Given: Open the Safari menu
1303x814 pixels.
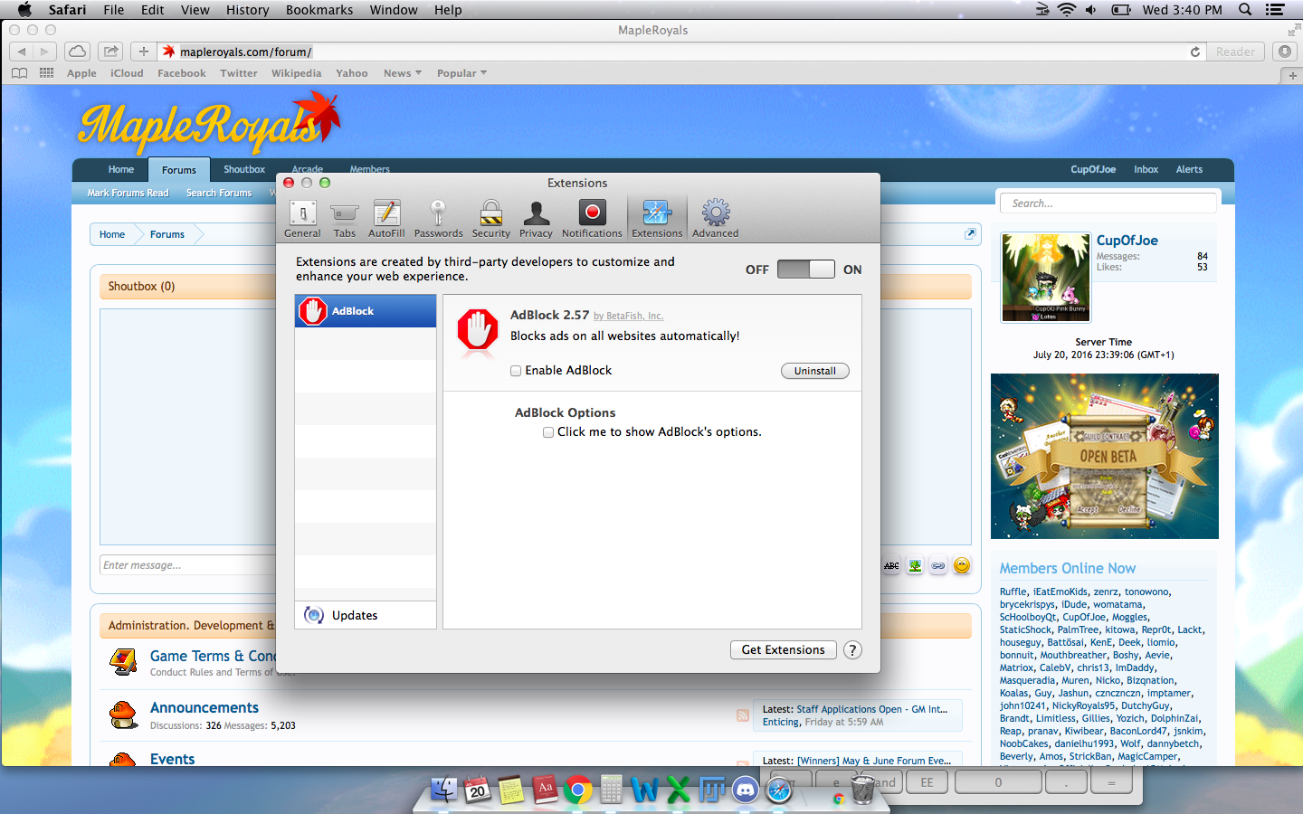Looking at the screenshot, I should (x=68, y=10).
